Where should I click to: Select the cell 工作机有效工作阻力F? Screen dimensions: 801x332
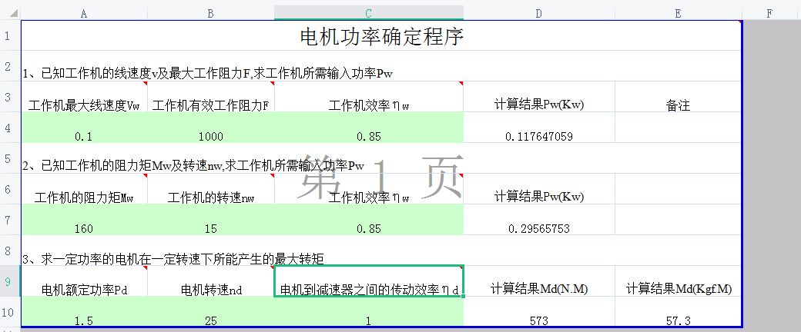[211, 96]
